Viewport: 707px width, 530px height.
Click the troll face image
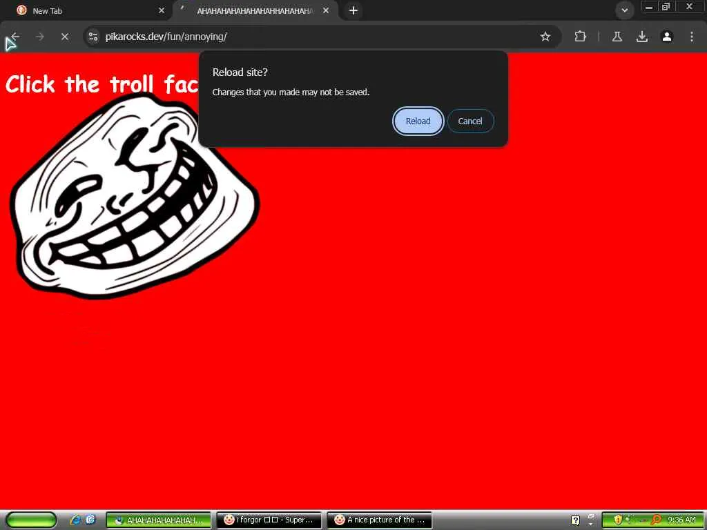point(135,196)
